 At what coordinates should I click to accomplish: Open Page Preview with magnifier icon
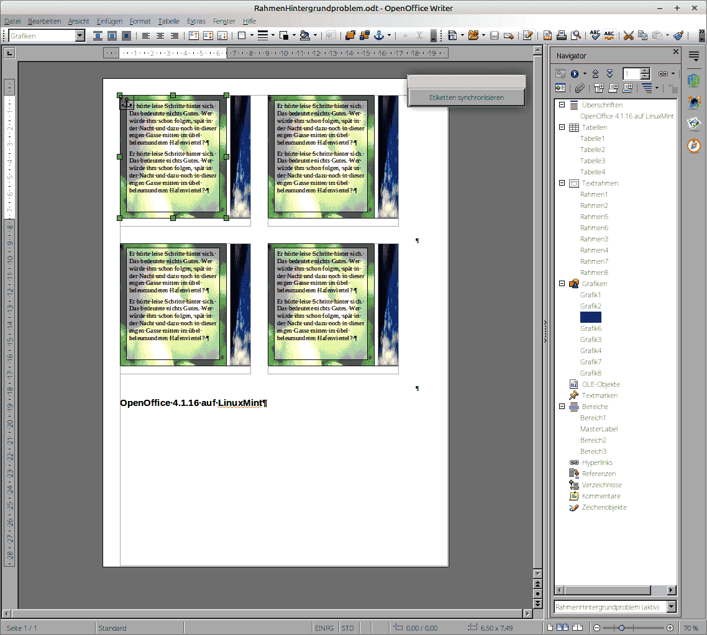point(576,35)
